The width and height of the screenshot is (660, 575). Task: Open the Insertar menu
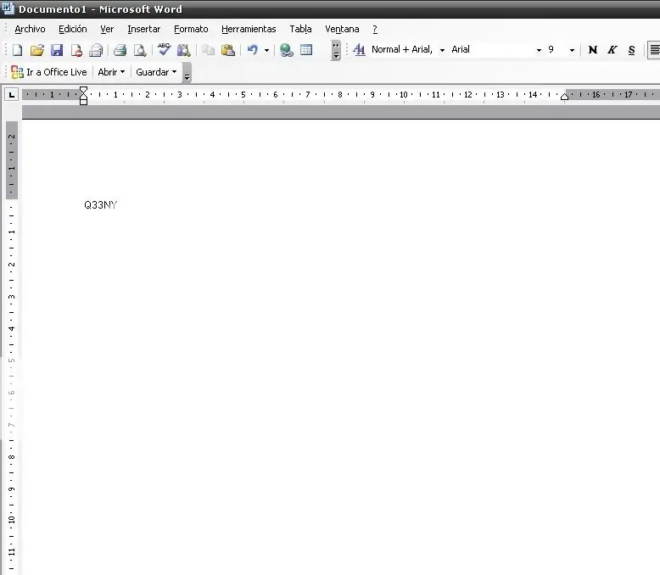(x=144, y=29)
